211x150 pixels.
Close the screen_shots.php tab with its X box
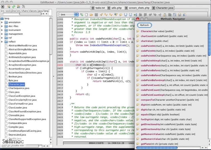pyautogui.click(x=126, y=8)
